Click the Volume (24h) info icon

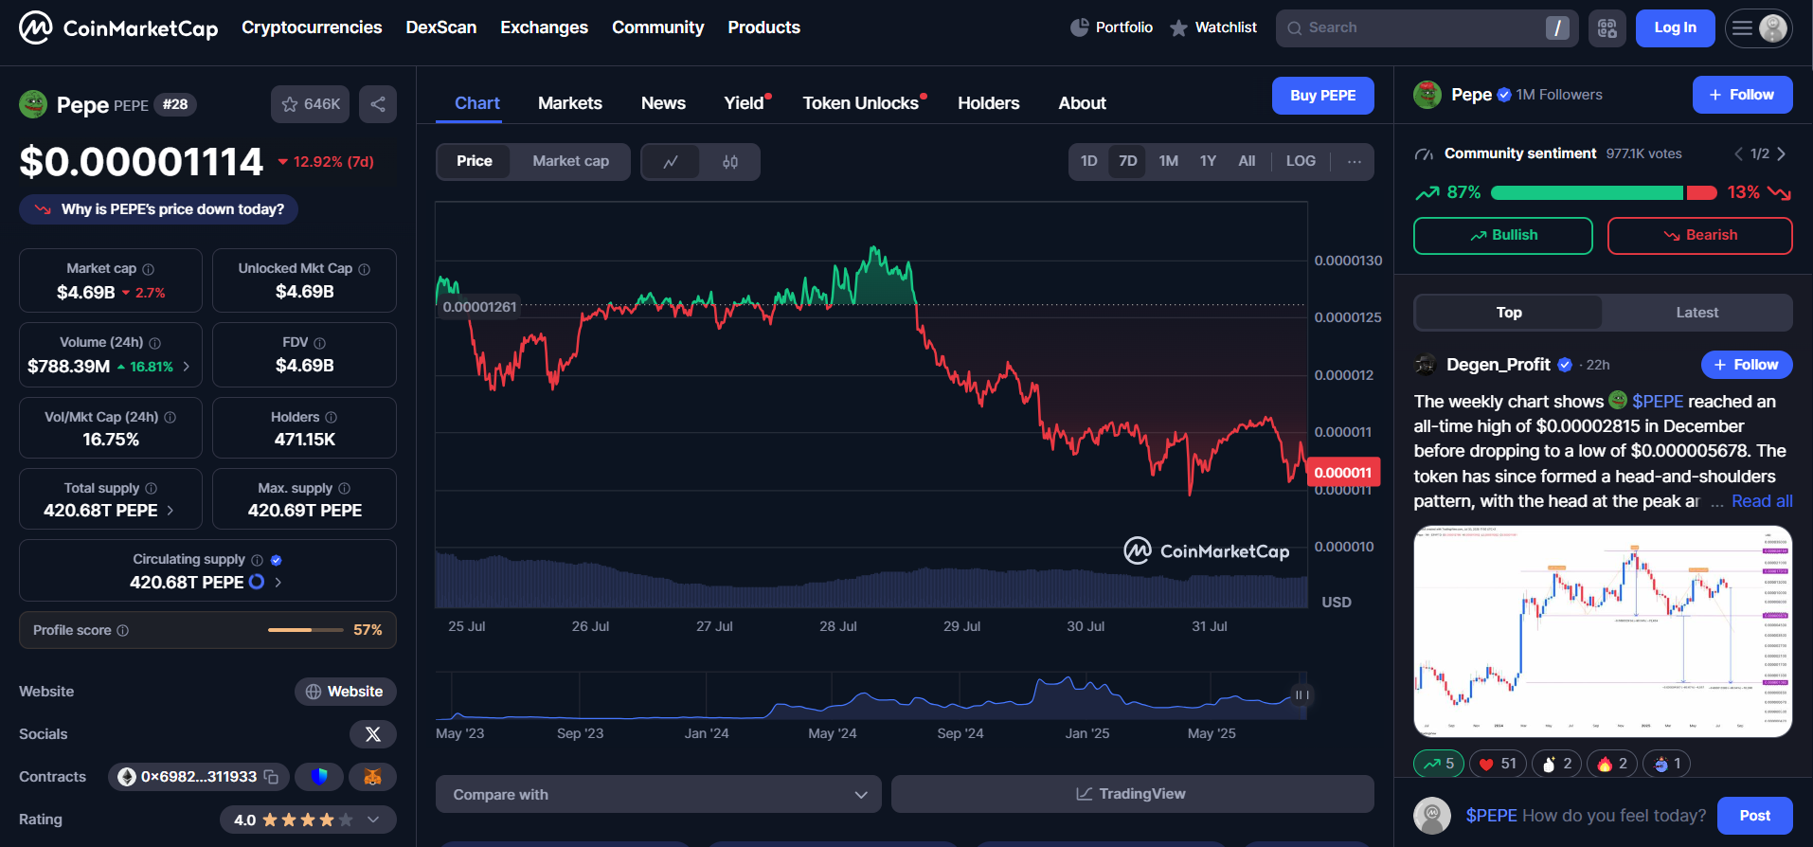click(x=155, y=343)
